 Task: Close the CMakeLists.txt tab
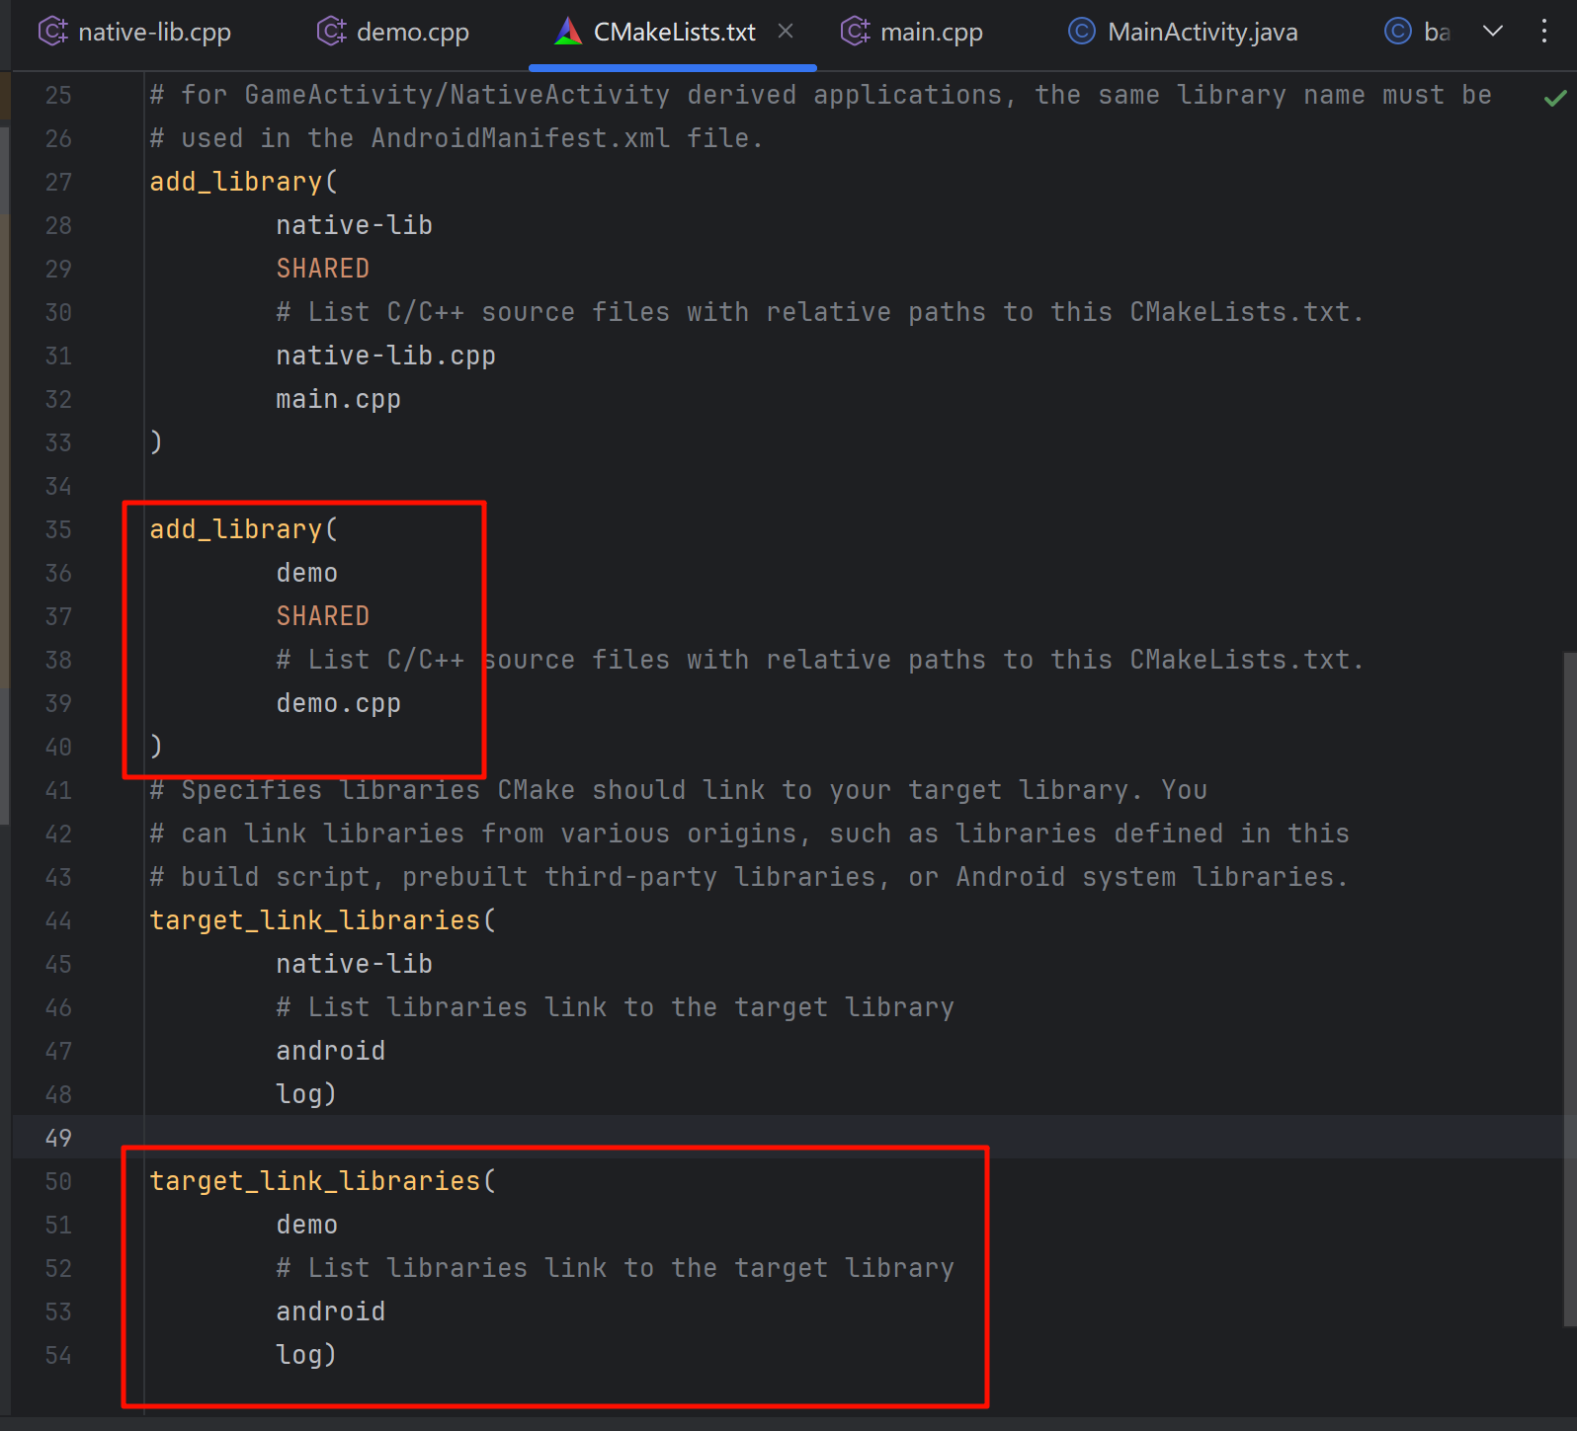pos(786,32)
